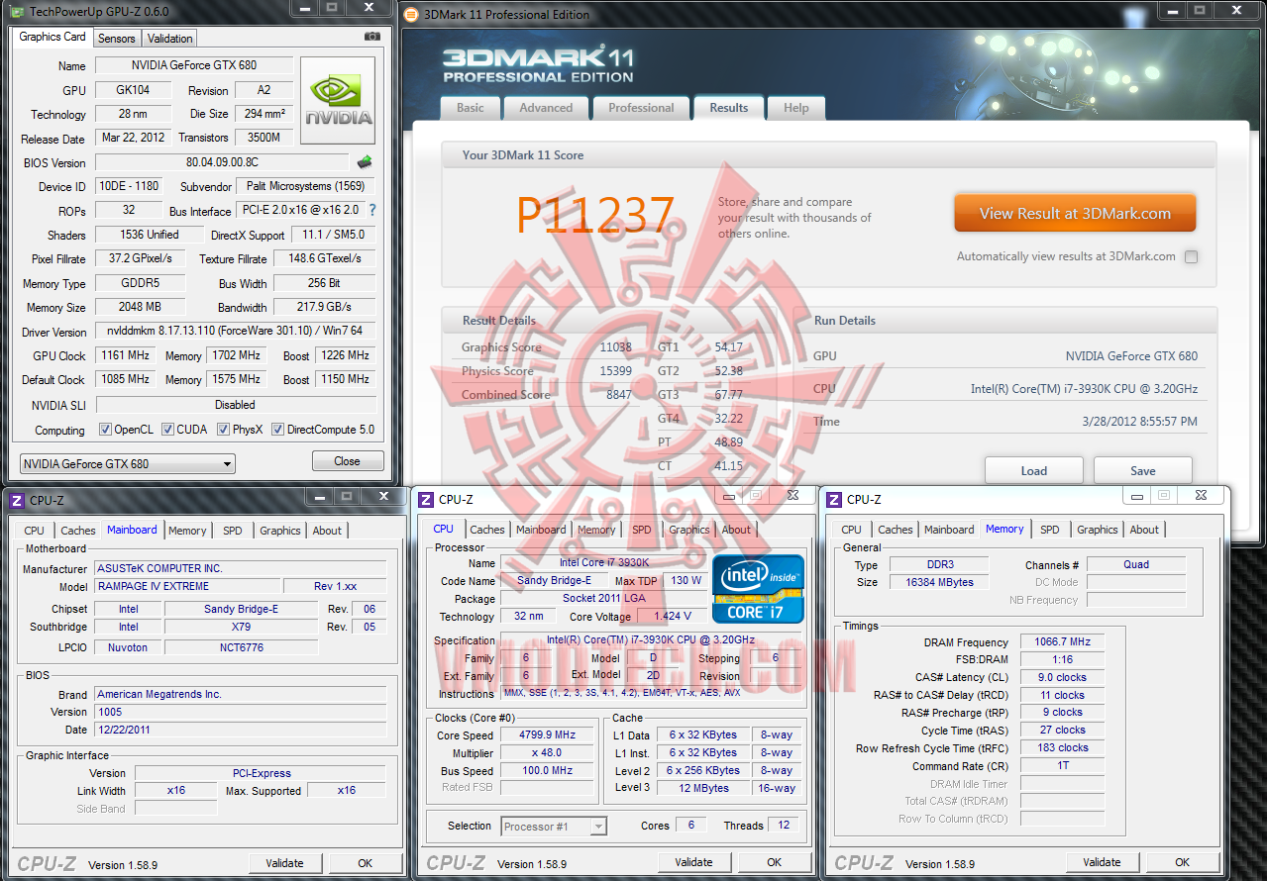
Task: Click the P11237 score text
Action: (595, 214)
